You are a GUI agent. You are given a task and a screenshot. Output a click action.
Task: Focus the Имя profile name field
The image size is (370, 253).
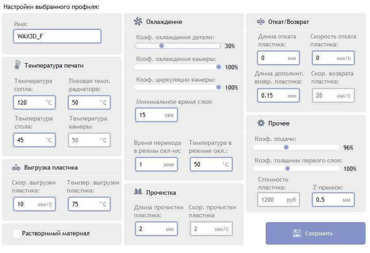point(57,36)
